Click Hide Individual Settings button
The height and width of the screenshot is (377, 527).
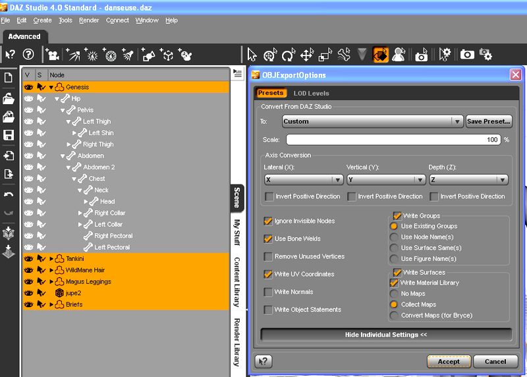(x=386, y=335)
